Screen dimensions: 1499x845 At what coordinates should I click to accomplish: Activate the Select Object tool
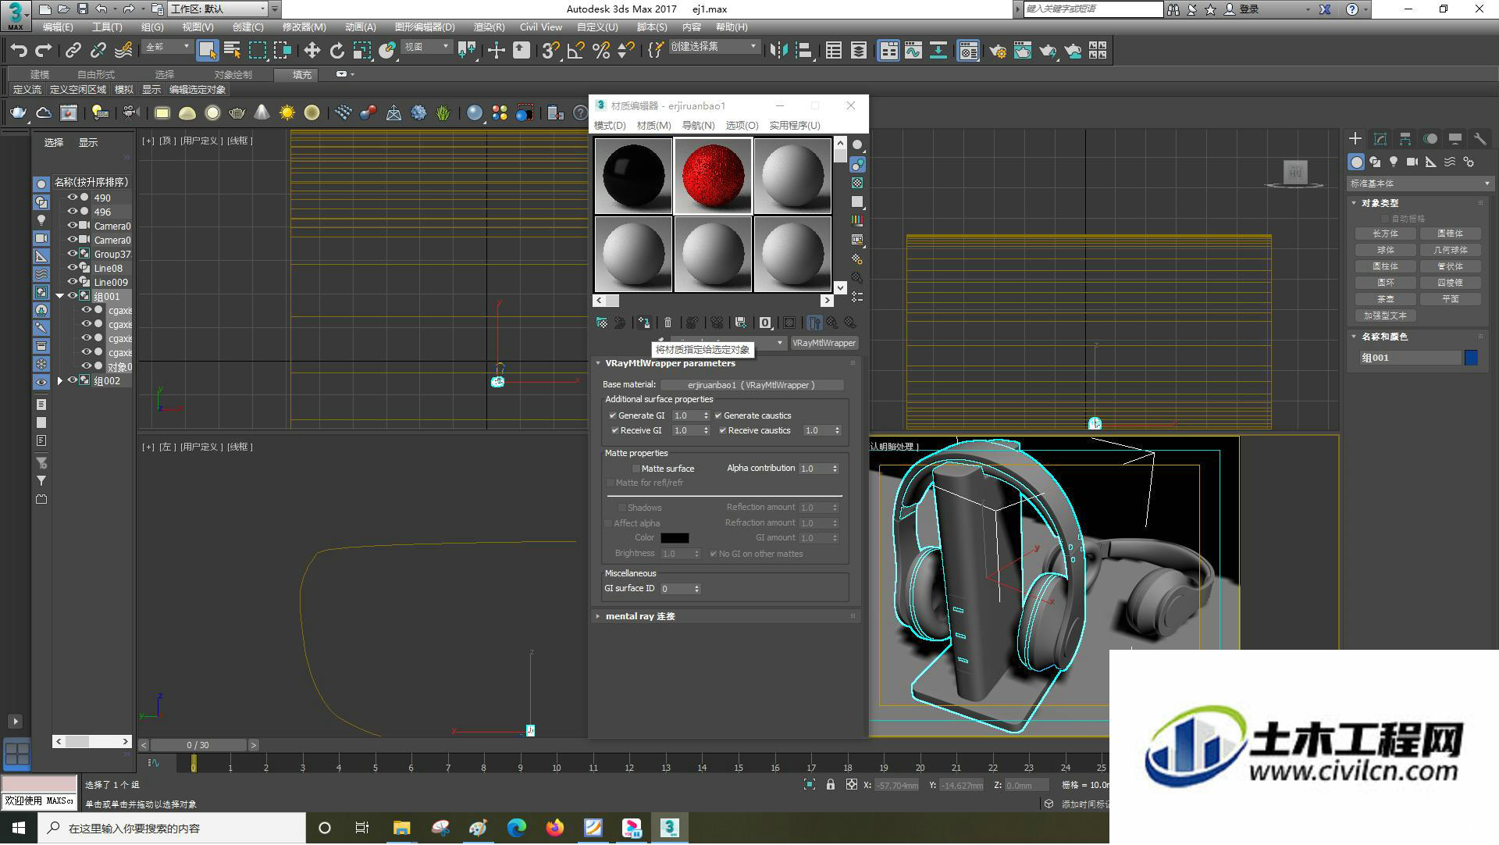click(207, 51)
